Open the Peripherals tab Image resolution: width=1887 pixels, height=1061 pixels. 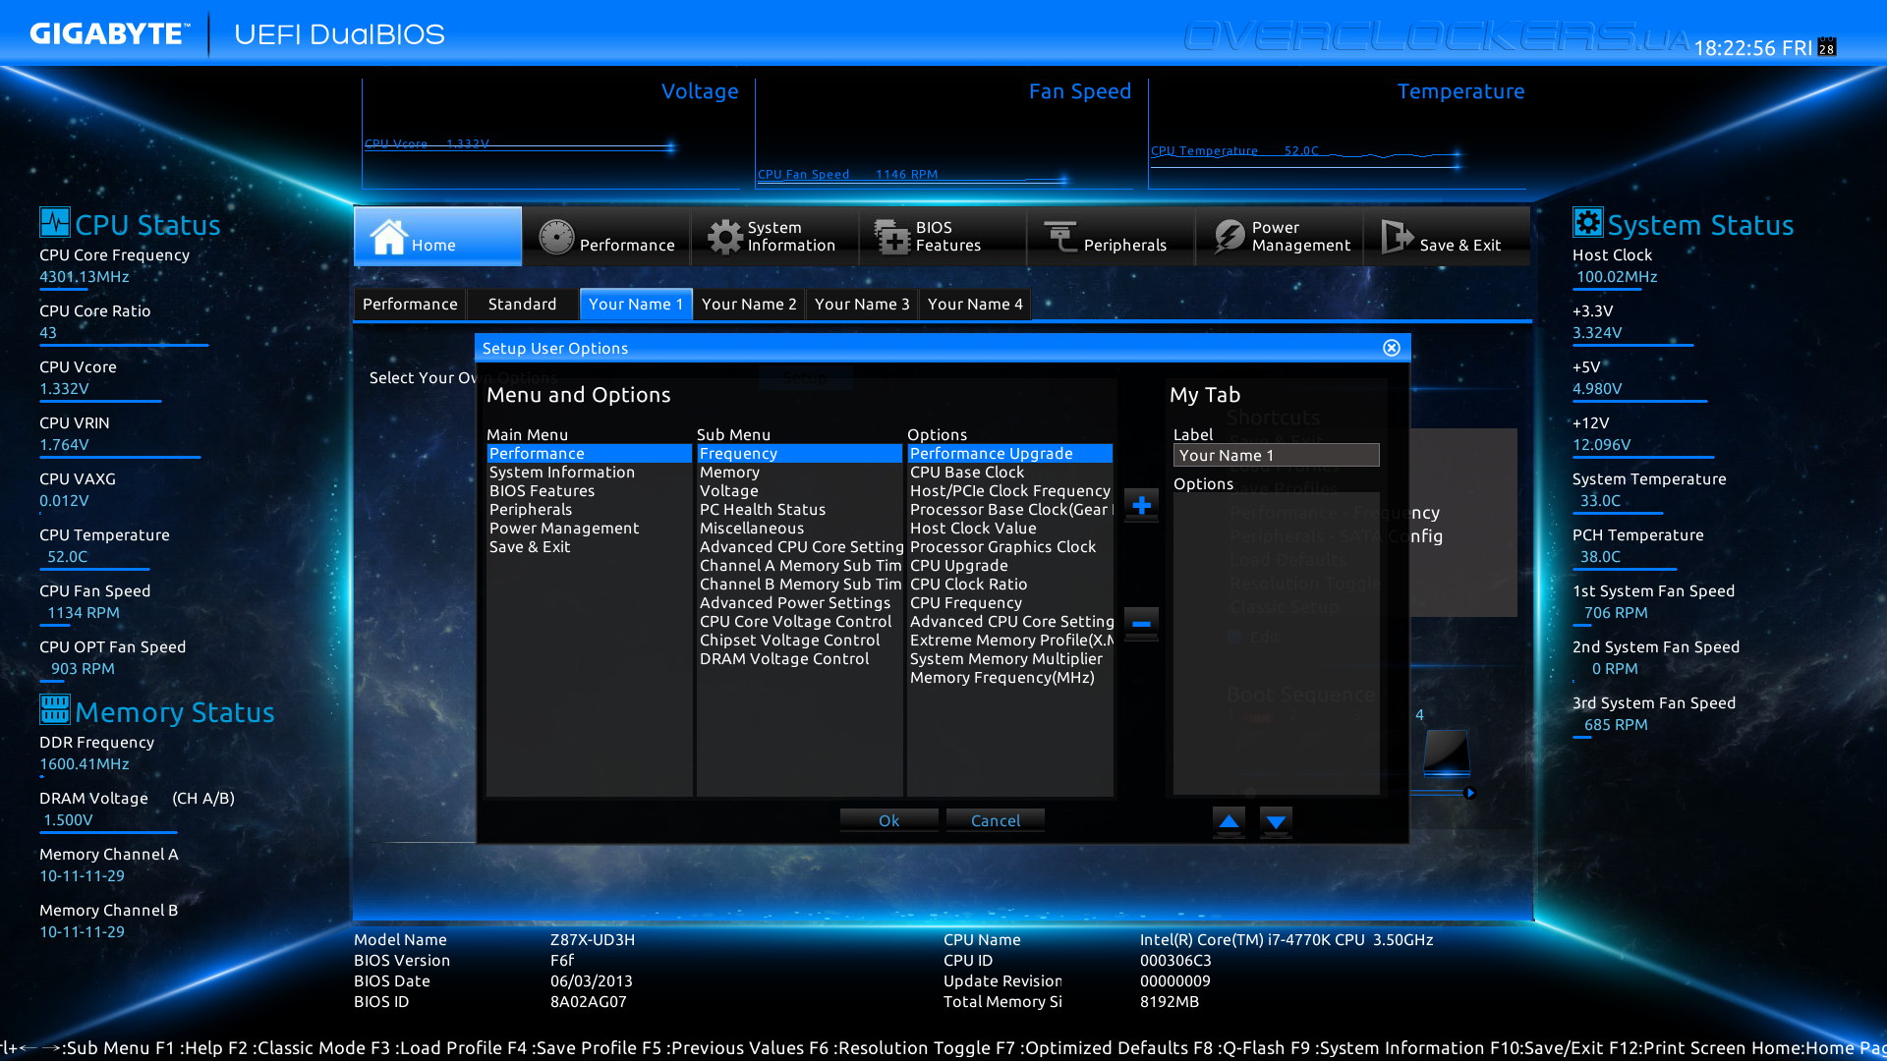1111,236
